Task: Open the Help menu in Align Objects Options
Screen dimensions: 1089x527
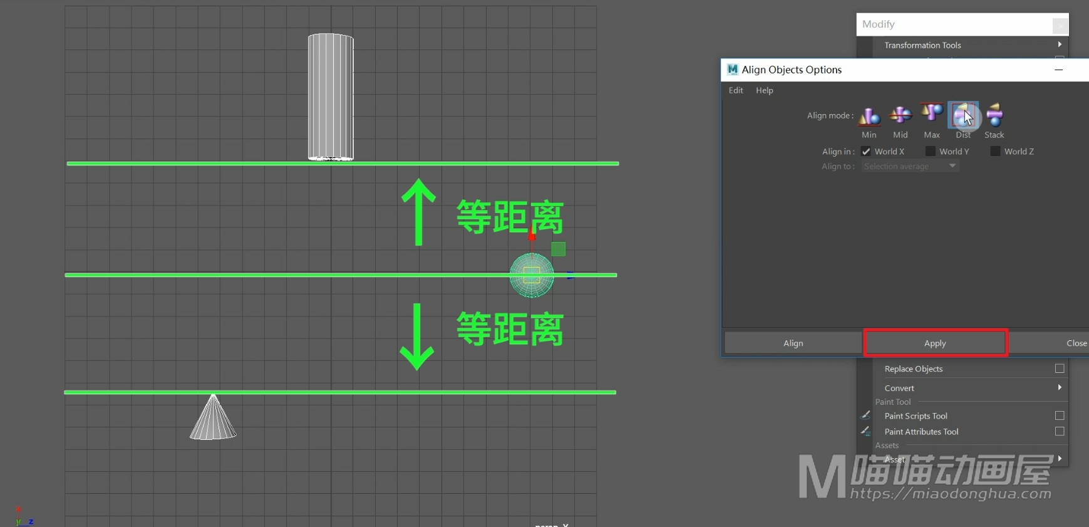Action: click(765, 90)
